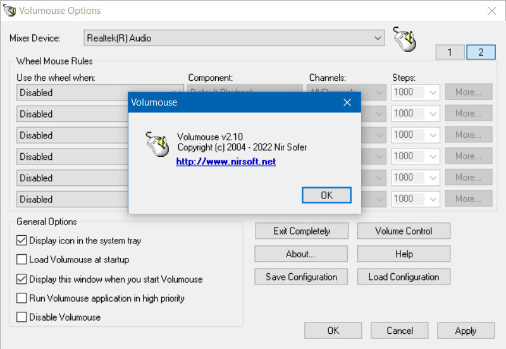Viewport: 506px width, 349px height.
Task: Click More... for the sixth rule
Action: 469,199
